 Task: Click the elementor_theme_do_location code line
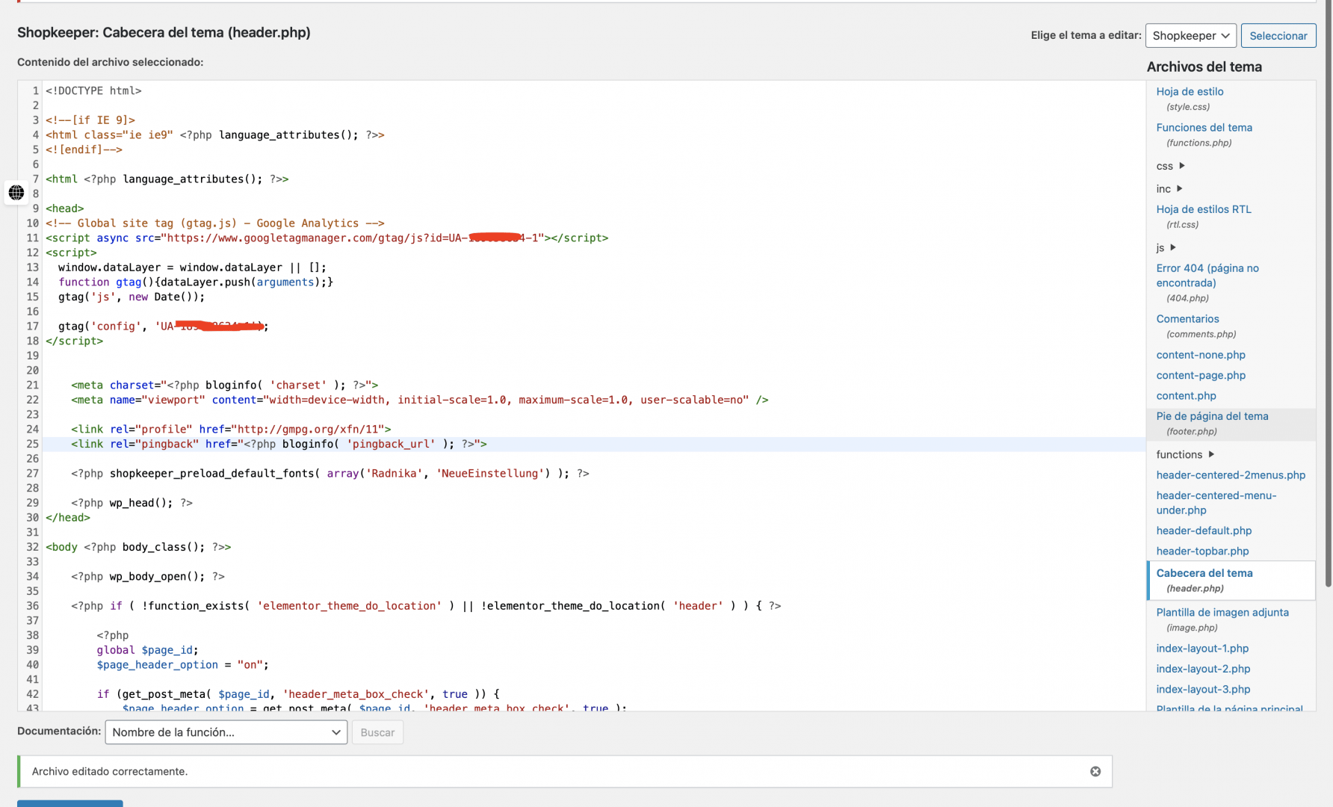(x=426, y=606)
